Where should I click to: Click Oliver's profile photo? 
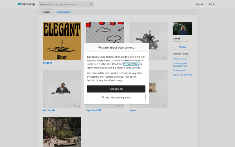pyautogui.click(x=182, y=29)
